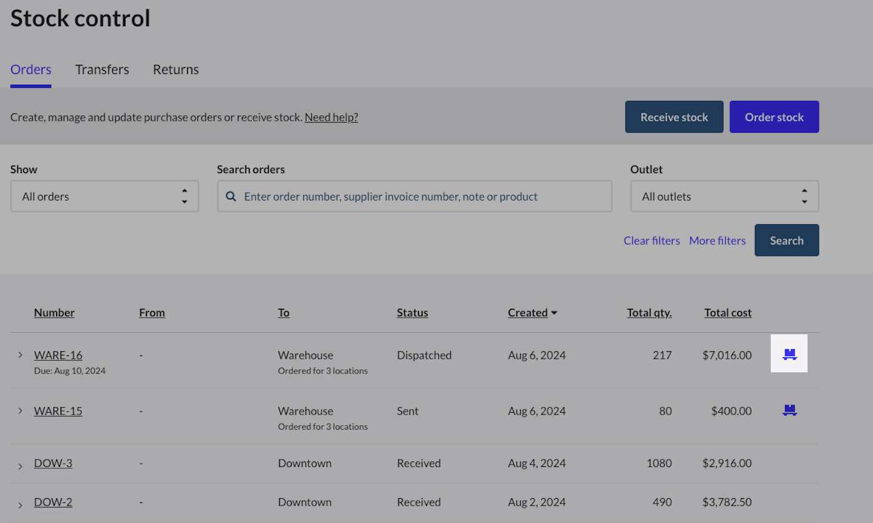Click the stepper arrows on the Outlet selector
Image resolution: width=873 pixels, height=523 pixels.
point(805,196)
